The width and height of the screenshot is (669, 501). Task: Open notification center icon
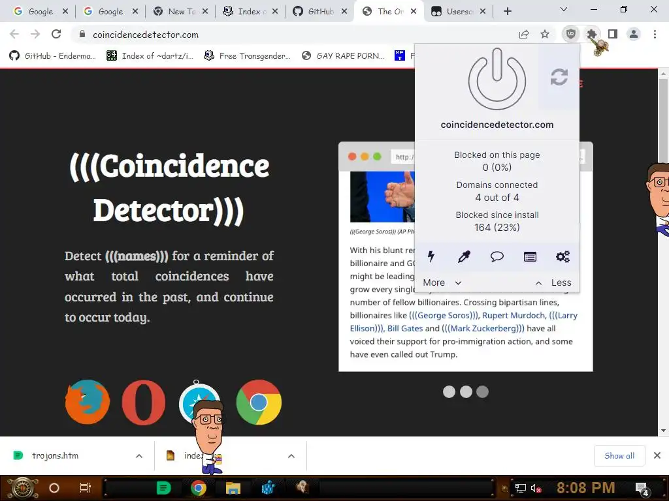click(x=642, y=489)
